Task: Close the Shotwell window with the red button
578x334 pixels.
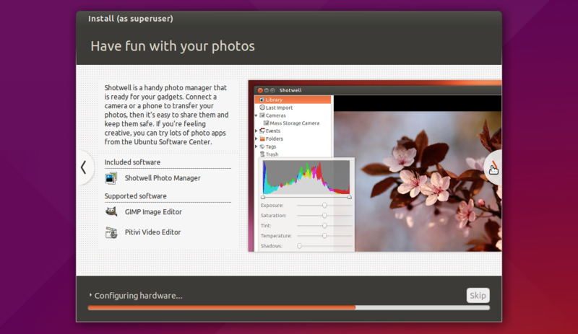Action: (260, 90)
